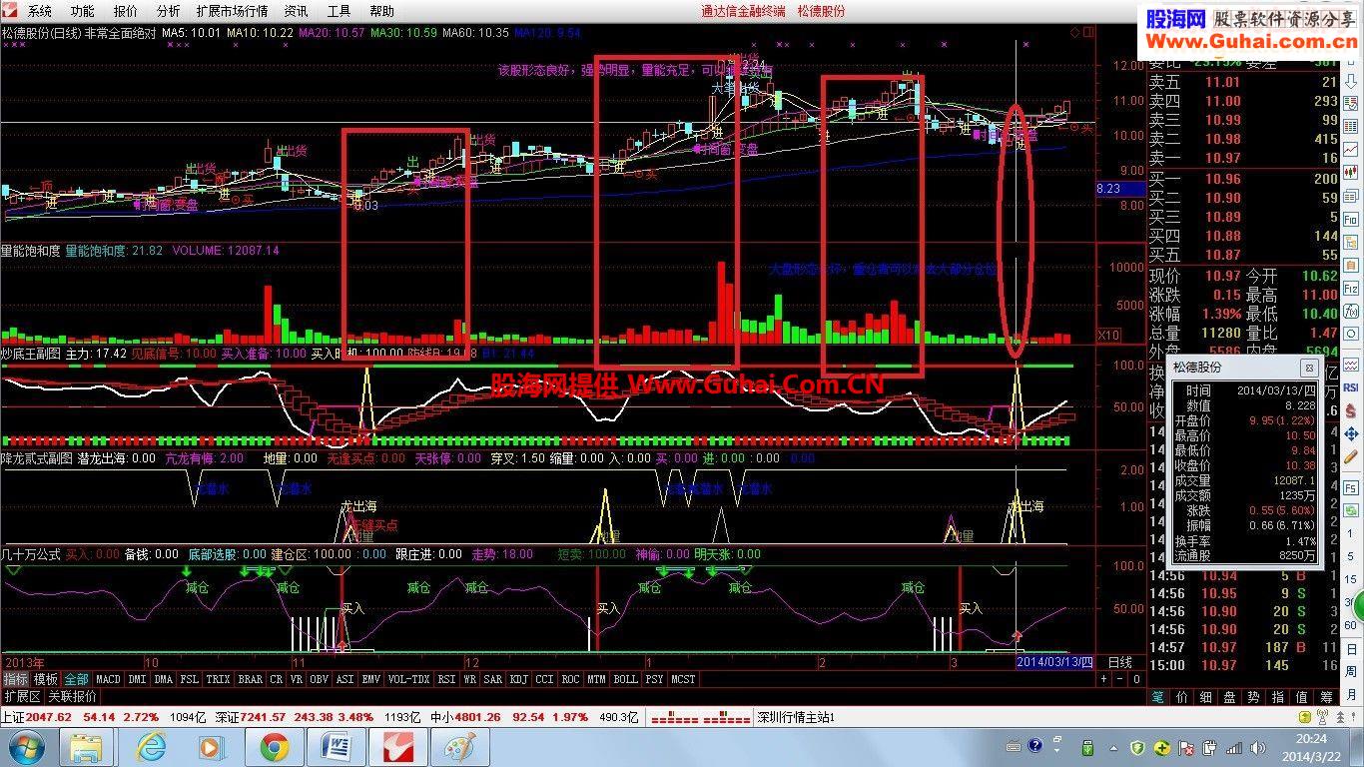
Task: Select the CCI indicator tab
Action: click(544, 679)
